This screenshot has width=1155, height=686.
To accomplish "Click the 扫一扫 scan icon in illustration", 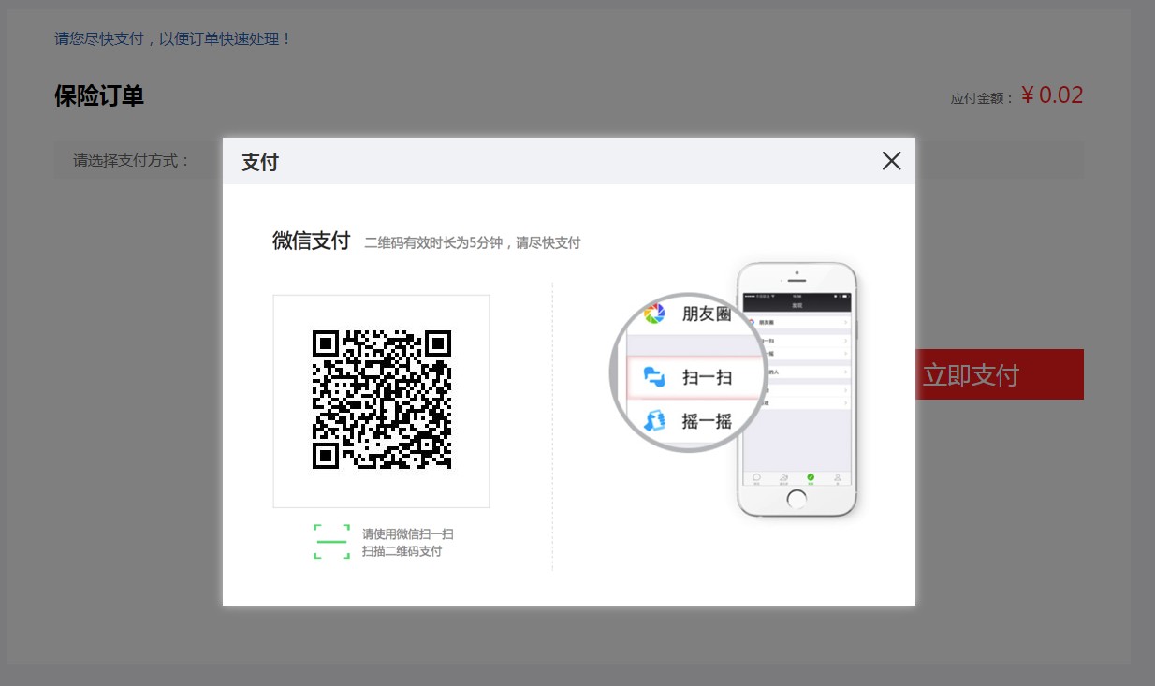I will click(654, 377).
